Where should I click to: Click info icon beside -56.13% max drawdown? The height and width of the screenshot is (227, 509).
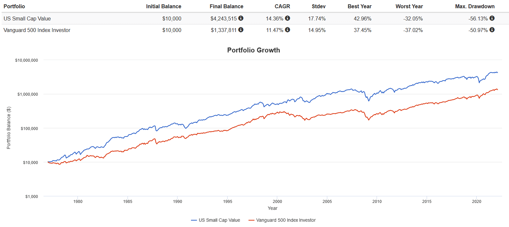pyautogui.click(x=492, y=18)
